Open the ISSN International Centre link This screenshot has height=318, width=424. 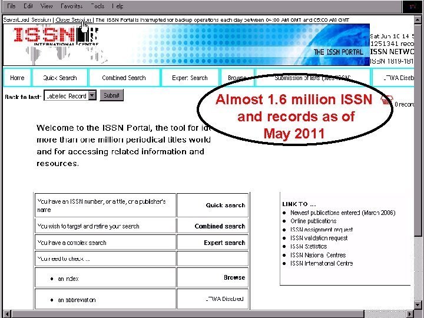point(322,263)
